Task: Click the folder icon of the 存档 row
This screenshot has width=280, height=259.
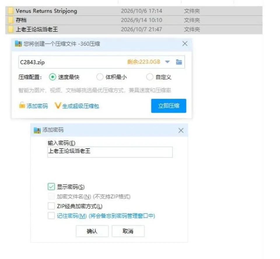Action: point(10,20)
